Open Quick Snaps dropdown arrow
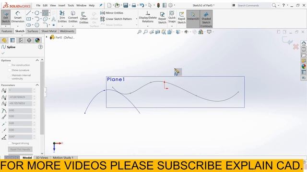The image size is (307, 172). click(x=172, y=26)
